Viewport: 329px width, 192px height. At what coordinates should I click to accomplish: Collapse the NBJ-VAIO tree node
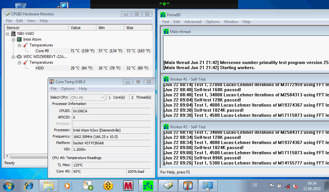(7, 34)
